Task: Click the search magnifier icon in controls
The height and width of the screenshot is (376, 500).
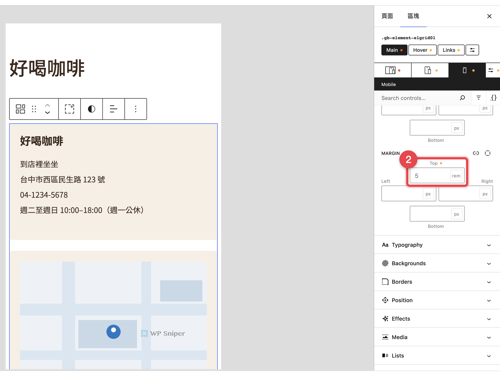Action: coord(463,98)
